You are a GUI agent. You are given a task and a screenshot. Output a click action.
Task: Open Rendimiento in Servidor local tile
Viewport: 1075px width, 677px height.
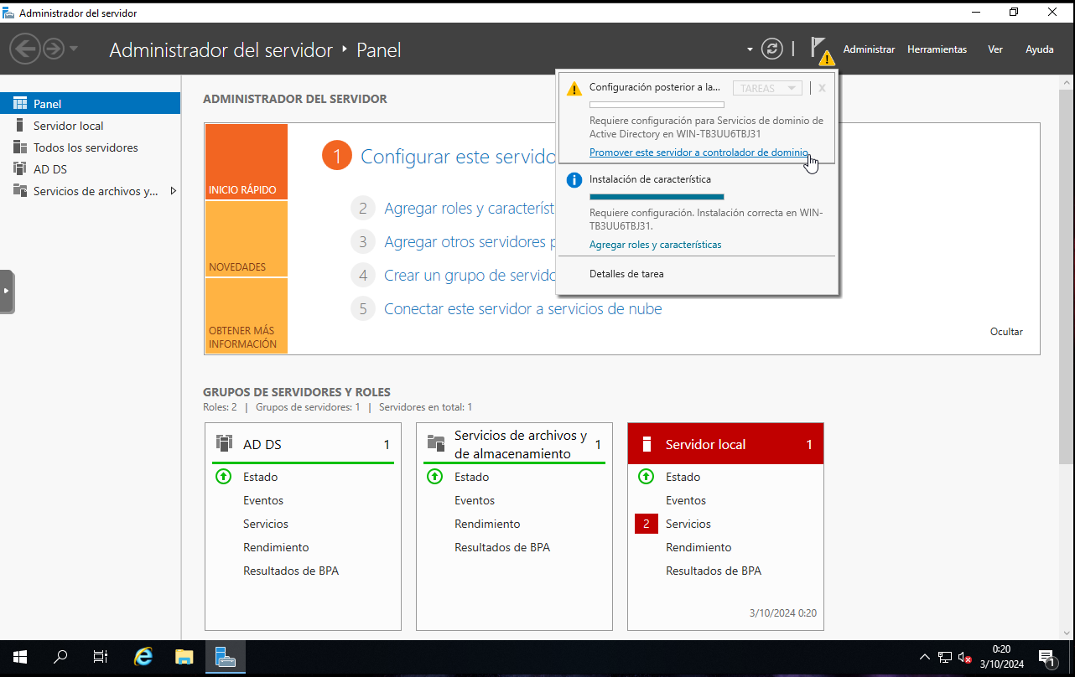pos(698,547)
